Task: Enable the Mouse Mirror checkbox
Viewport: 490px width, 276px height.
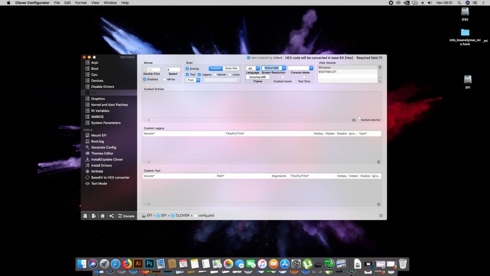Action: tap(164, 79)
